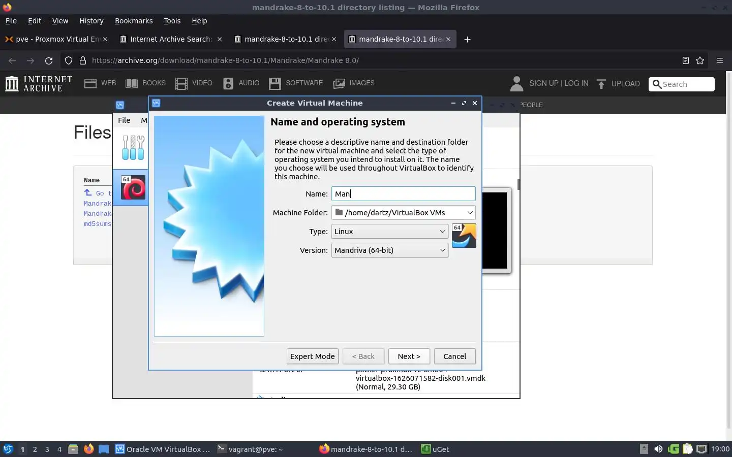The width and height of the screenshot is (732, 457).
Task: Open the Version dropdown showing Mandriva (64-bit)
Action: click(x=390, y=250)
